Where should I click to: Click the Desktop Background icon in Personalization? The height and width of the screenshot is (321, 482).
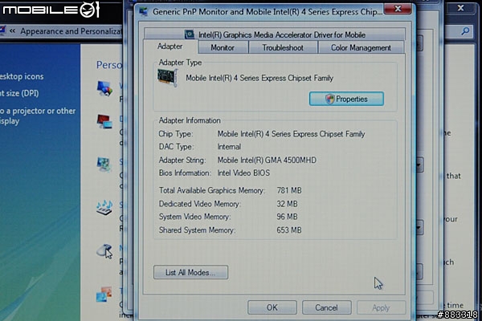point(104,122)
